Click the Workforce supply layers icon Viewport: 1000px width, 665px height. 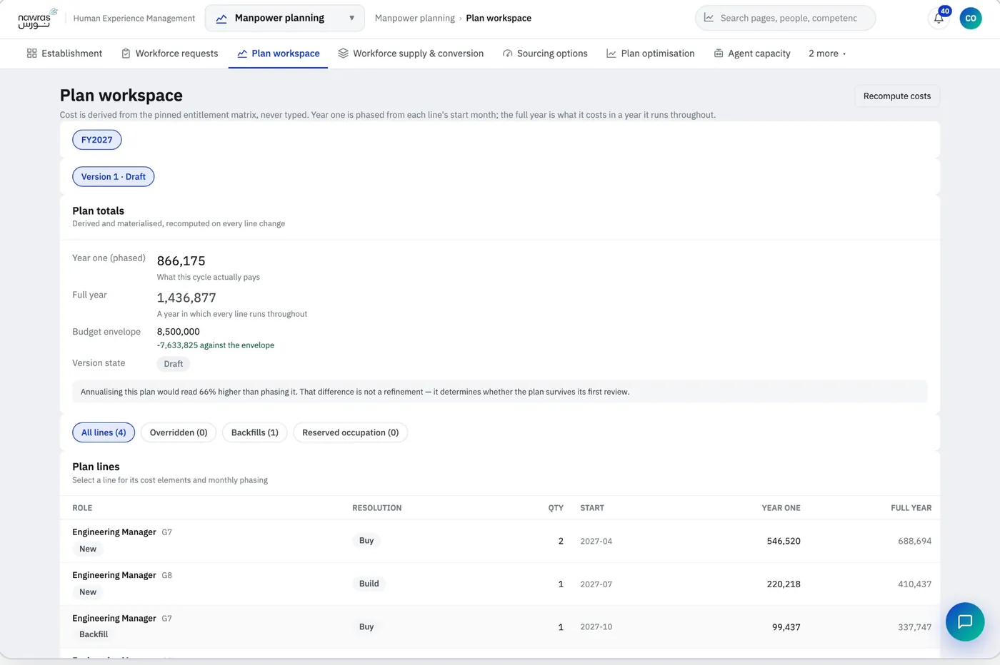pyautogui.click(x=343, y=54)
